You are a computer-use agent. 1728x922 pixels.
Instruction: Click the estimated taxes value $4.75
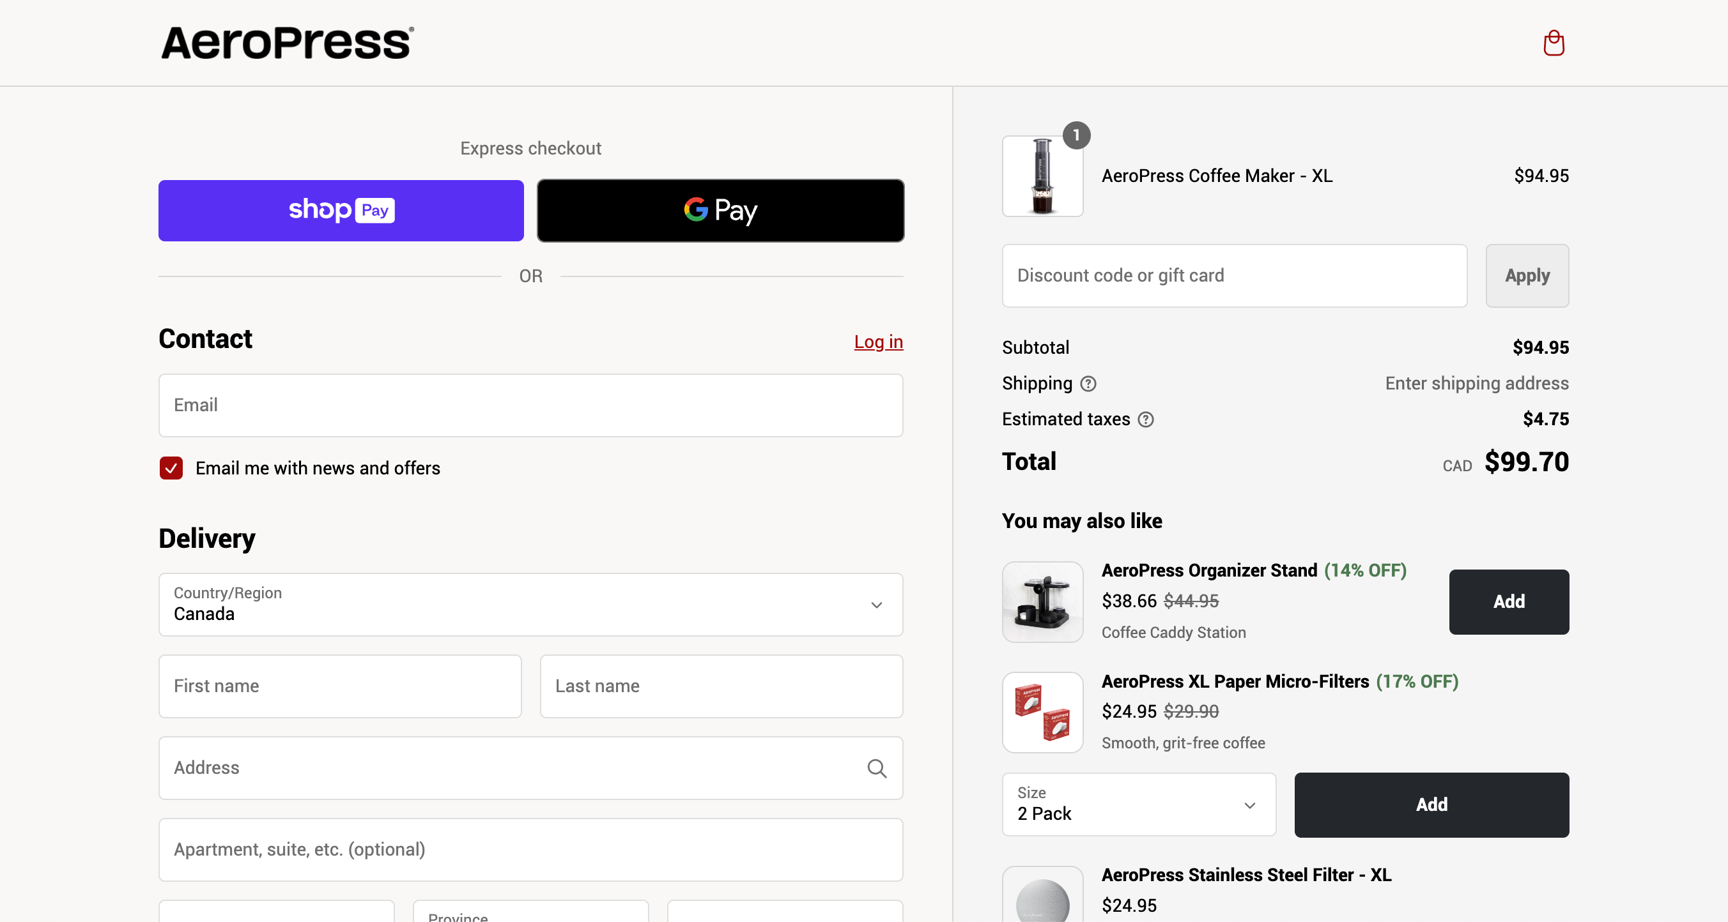(1545, 419)
